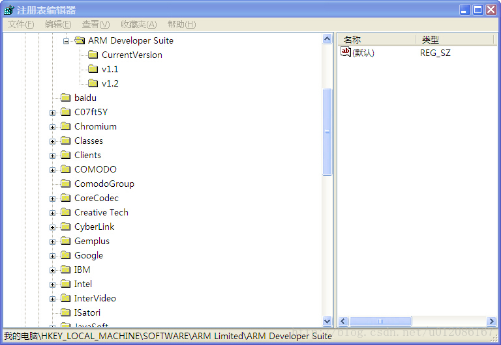Click the Creative Tech folder icon
The image size is (501, 345).
click(65, 212)
